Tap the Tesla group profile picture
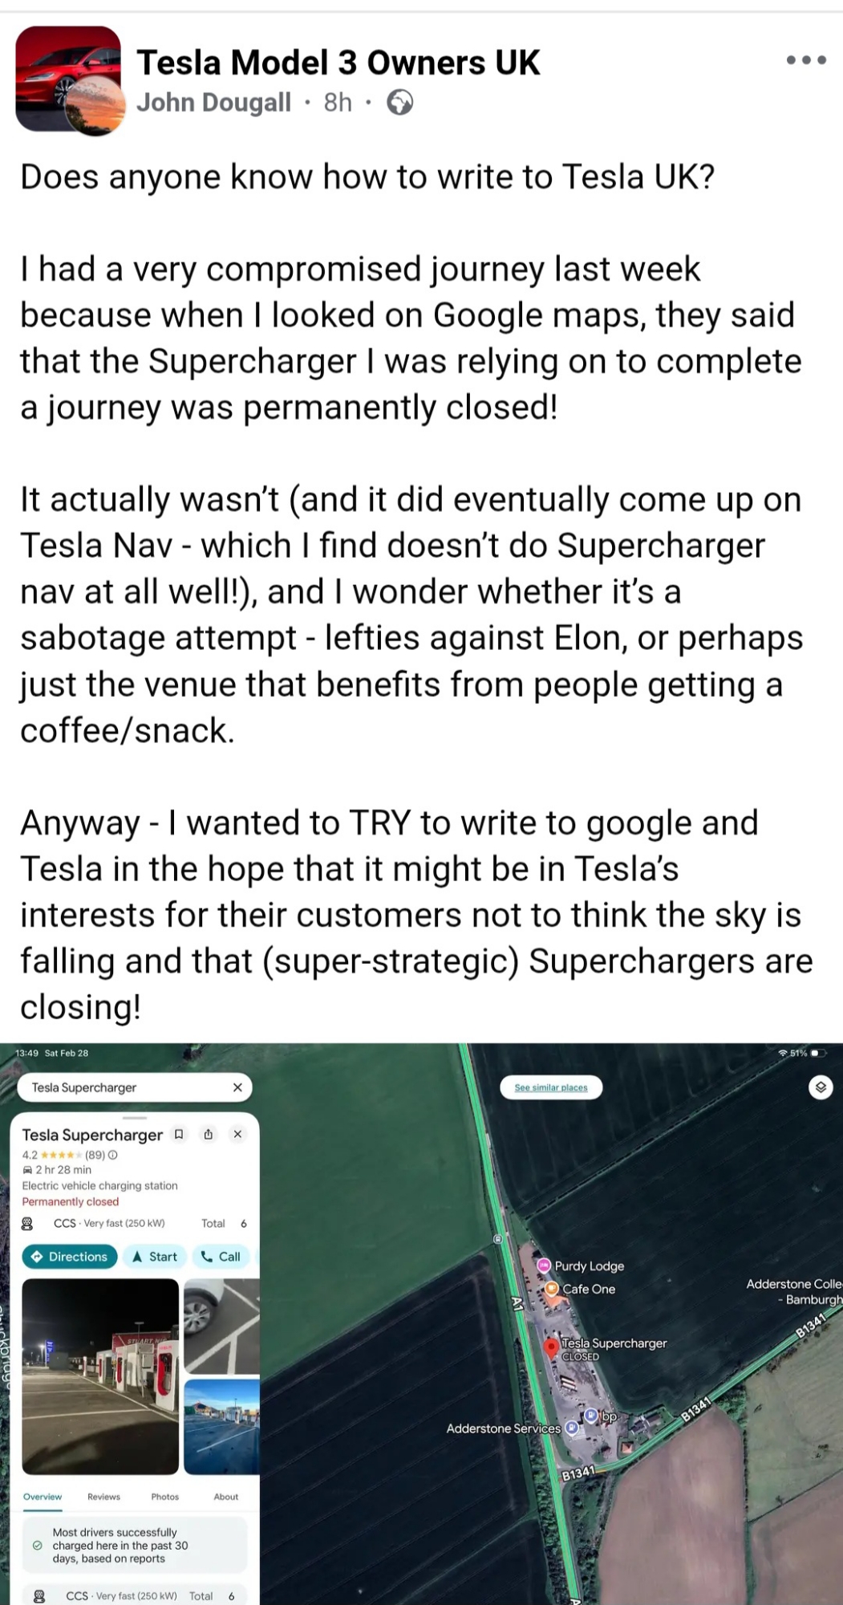 (x=68, y=79)
